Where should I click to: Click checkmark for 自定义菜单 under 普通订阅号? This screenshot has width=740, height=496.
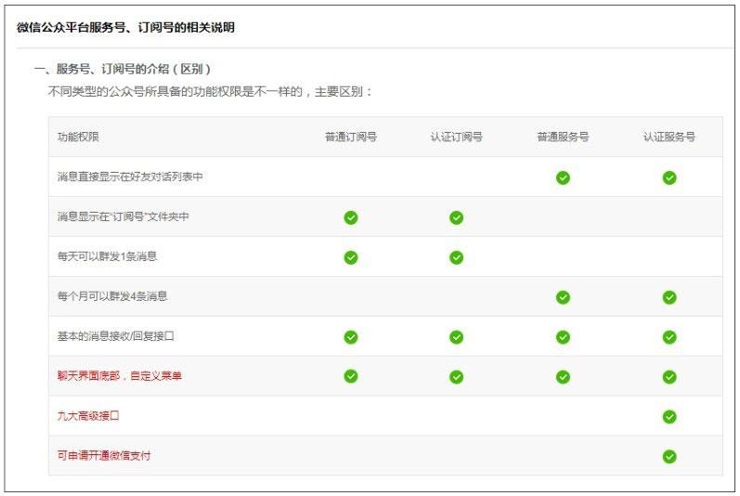click(351, 376)
